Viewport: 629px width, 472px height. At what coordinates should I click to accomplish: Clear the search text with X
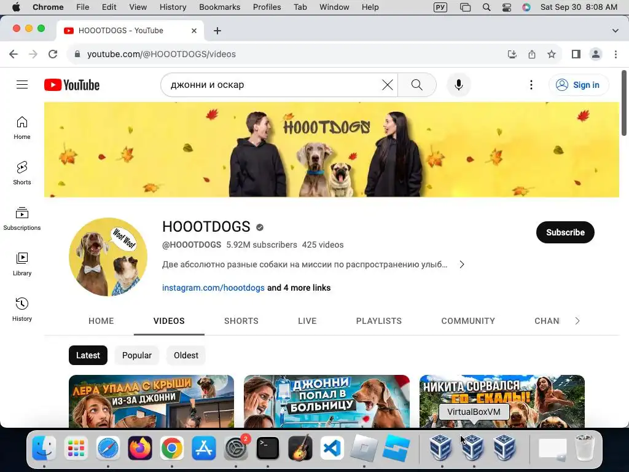387,85
